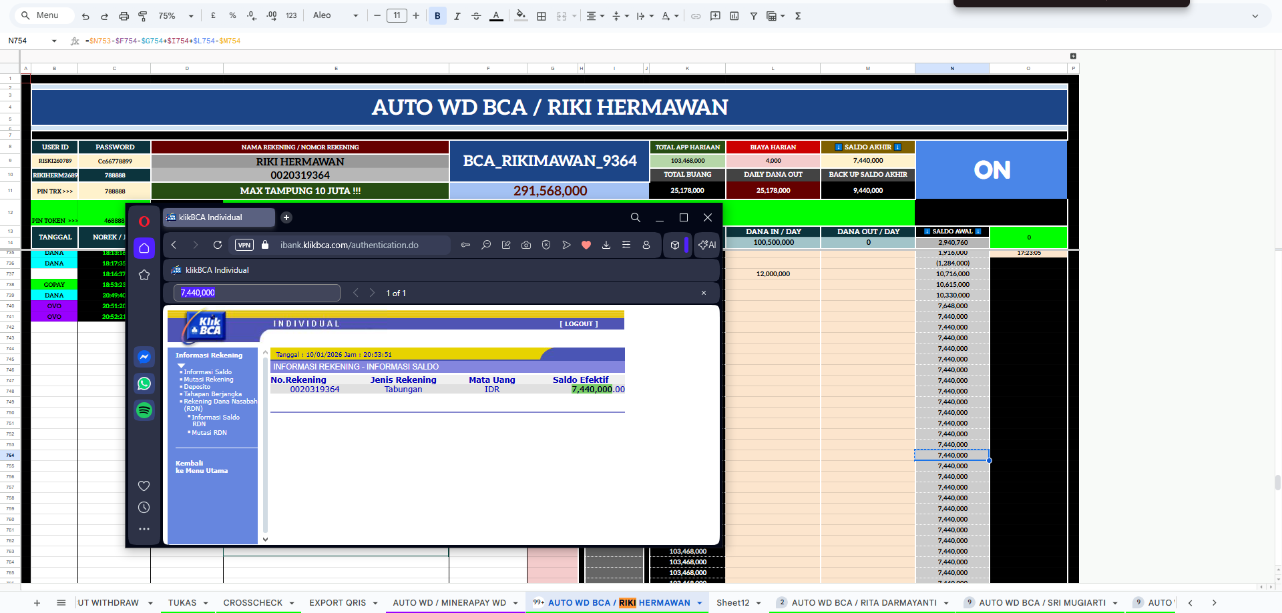
Task: Toggle bold formatting
Action: tap(437, 16)
